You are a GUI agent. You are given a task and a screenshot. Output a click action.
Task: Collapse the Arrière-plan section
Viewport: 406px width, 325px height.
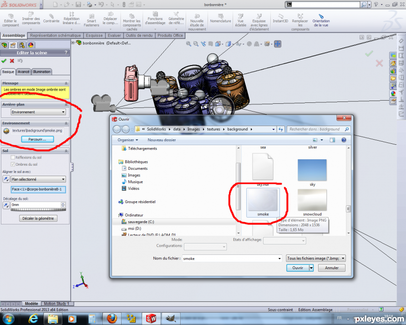[x=66, y=104]
